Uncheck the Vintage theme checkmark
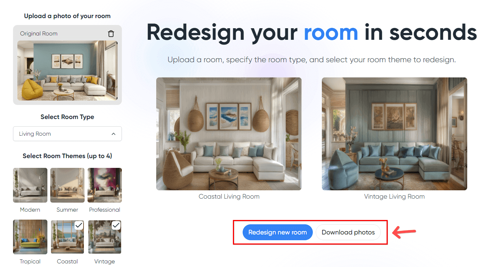Viewport: 490px width, 267px height. 116,225
